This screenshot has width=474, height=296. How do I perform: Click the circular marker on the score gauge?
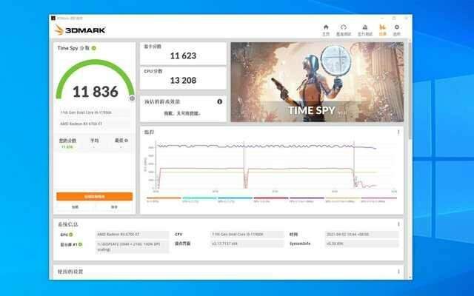pyautogui.click(x=132, y=98)
